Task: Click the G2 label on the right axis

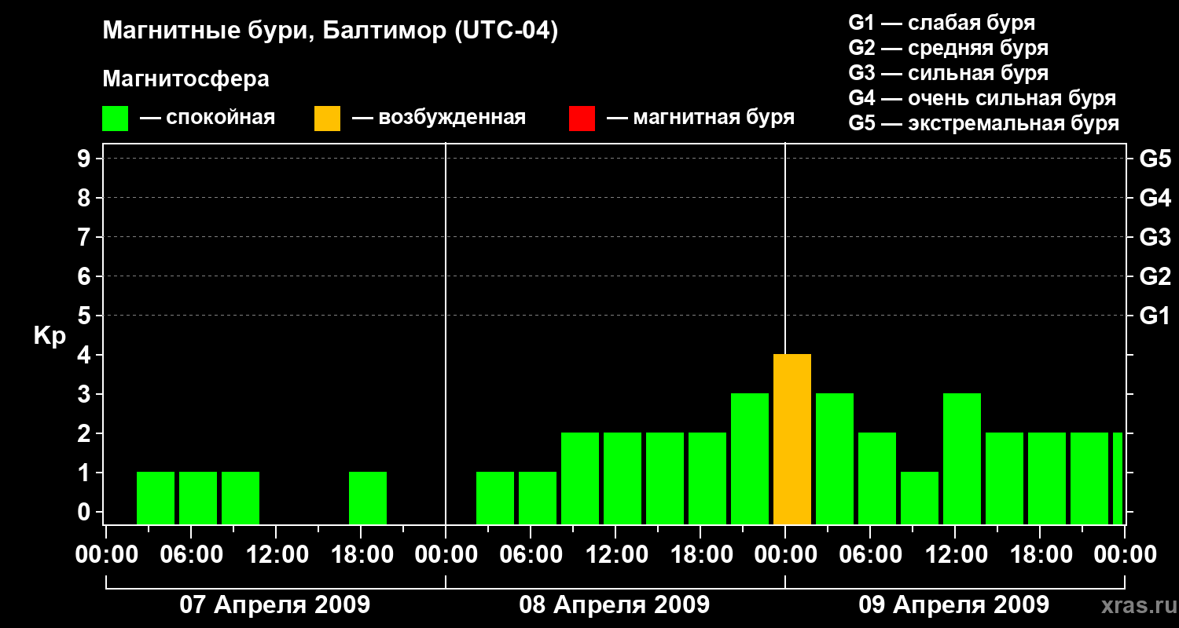Action: [x=1155, y=276]
